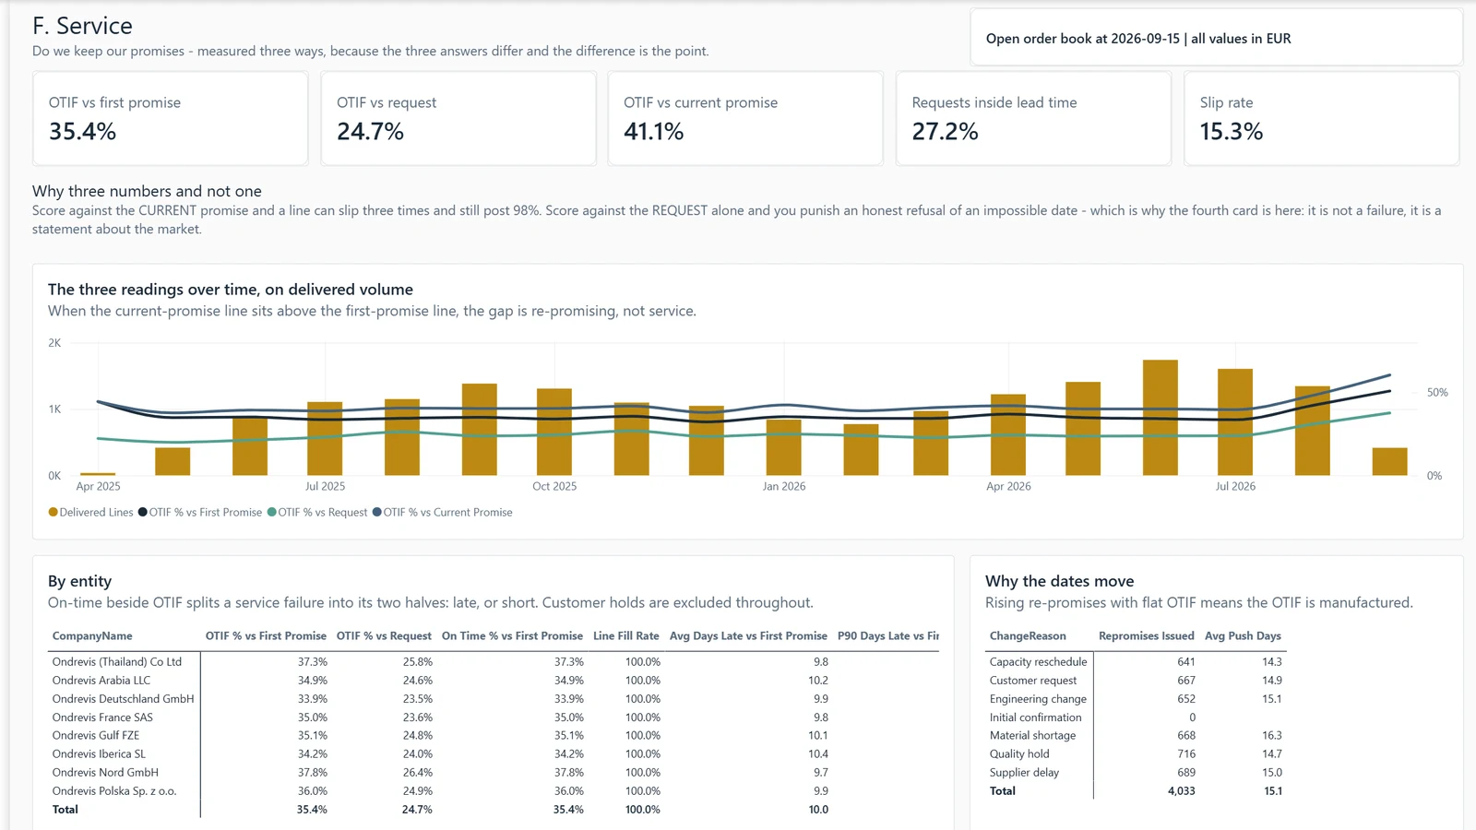
Task: Select the Ondrevis Polska Sp. z o.o. row
Action: tap(493, 791)
